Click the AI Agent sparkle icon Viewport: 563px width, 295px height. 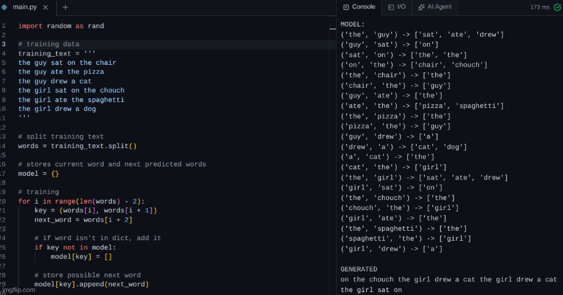click(421, 7)
